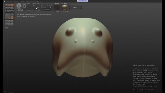Viewport: 165px width, 93px height.
Task: Select the Rotate tool
Action: coord(9,5)
